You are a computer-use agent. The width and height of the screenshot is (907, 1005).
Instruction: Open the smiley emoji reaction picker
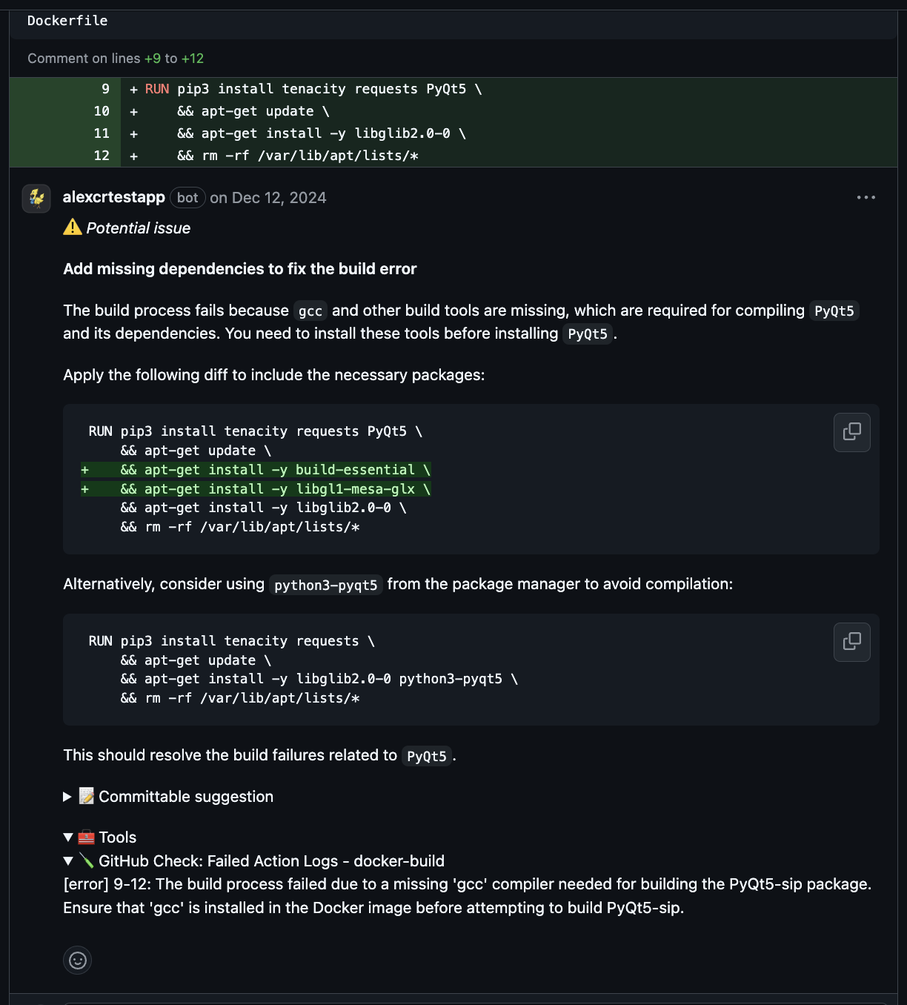point(77,960)
